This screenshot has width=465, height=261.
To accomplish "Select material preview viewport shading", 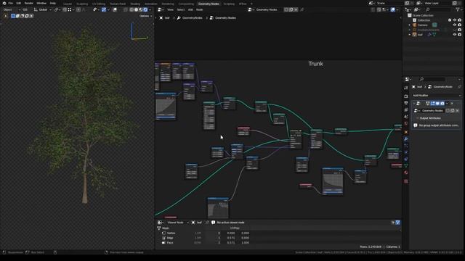I will (x=141, y=9).
